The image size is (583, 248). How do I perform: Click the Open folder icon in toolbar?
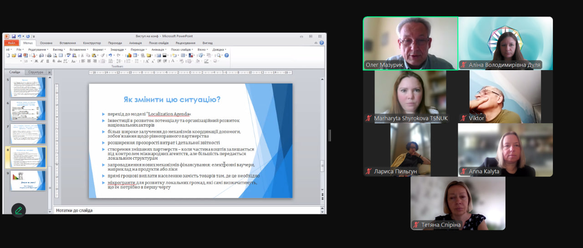14,56
